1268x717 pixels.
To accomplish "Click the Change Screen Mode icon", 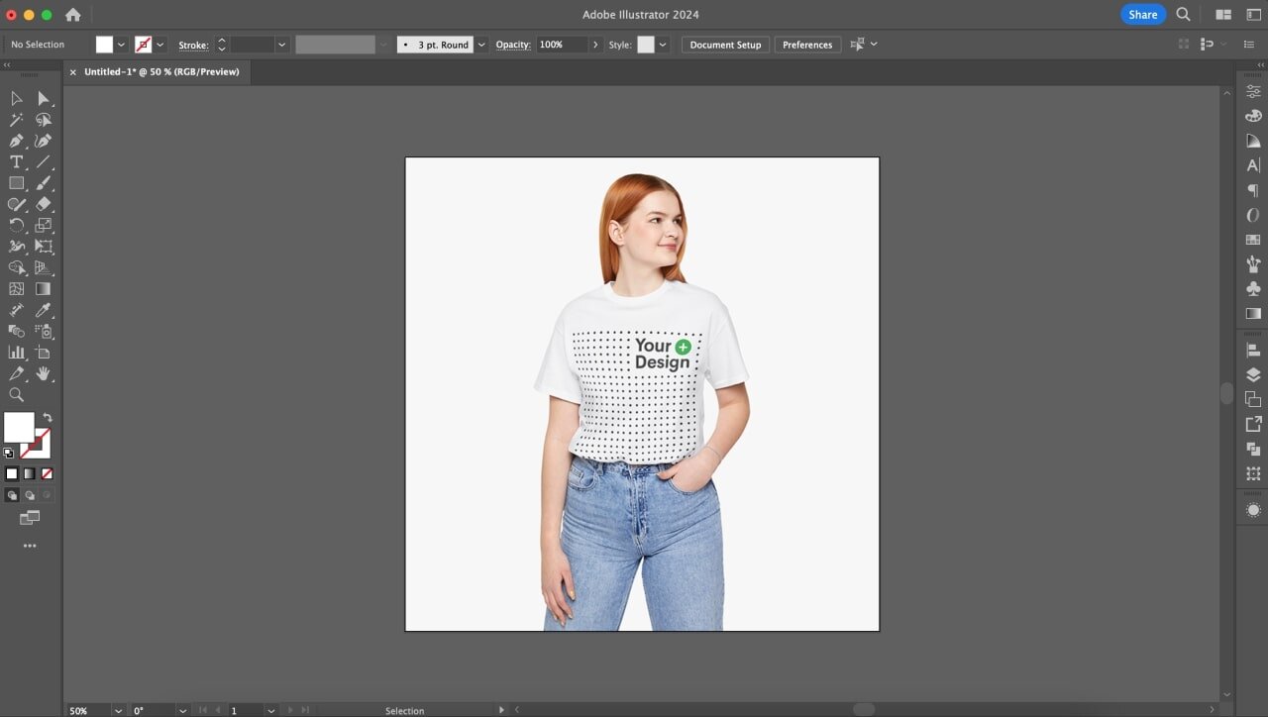I will click(30, 518).
